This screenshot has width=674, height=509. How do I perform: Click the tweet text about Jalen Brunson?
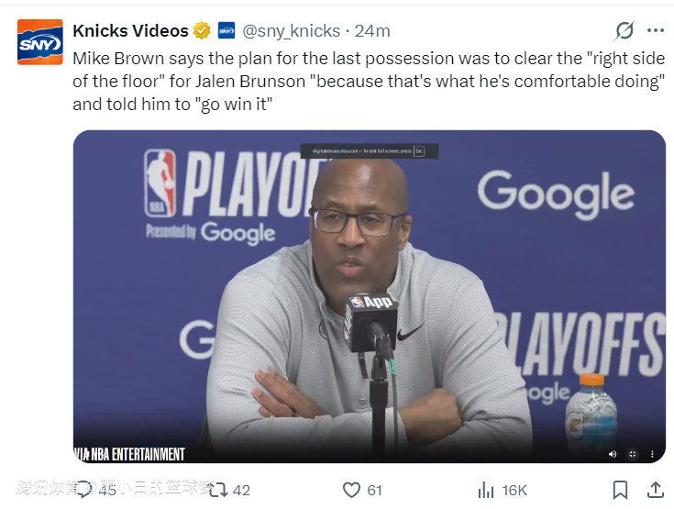tap(367, 81)
